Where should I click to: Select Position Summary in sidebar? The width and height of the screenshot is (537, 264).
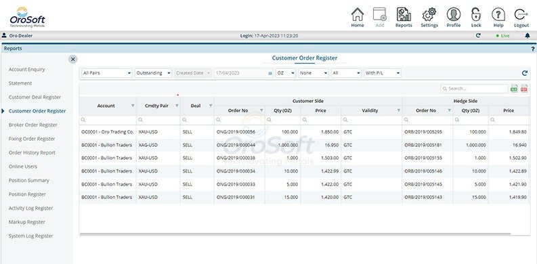tap(28, 181)
